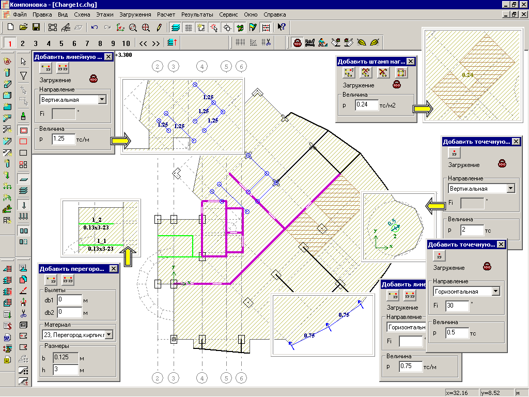The width and height of the screenshot is (529, 397).
Task: Click the 0.24 load value input field
Action: point(366,105)
